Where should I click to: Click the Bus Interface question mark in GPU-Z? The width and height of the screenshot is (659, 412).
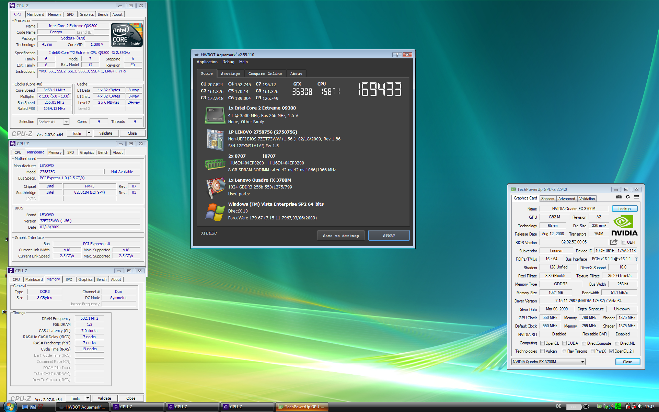click(x=636, y=259)
